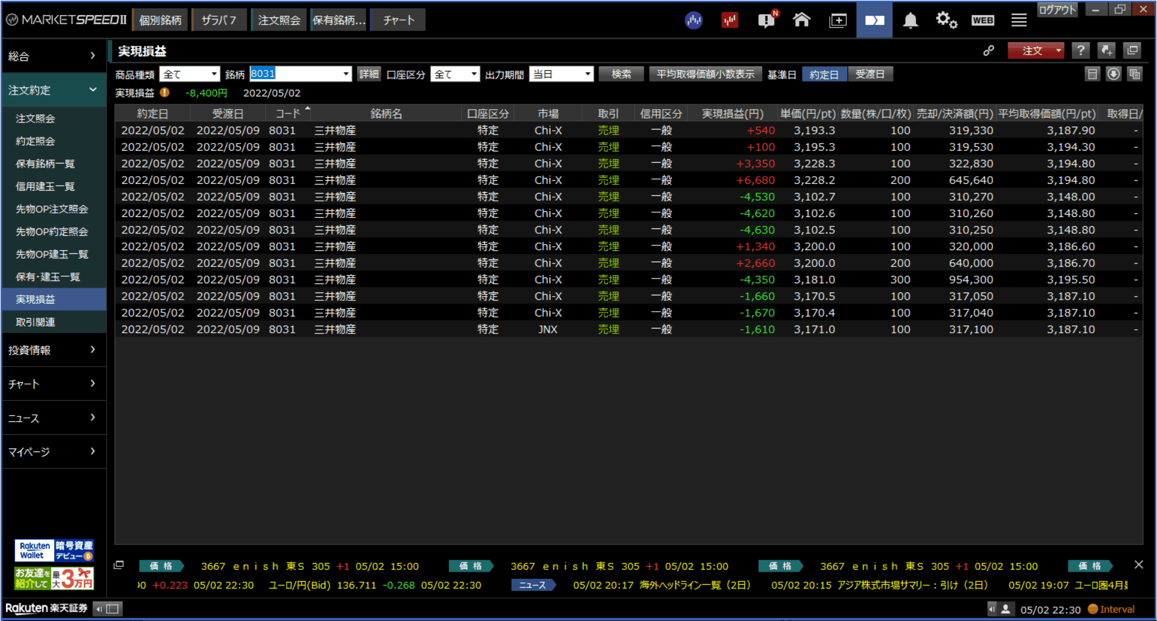Open the 口座区分 dropdown
Screen dimensions: 1157x621
tap(455, 74)
